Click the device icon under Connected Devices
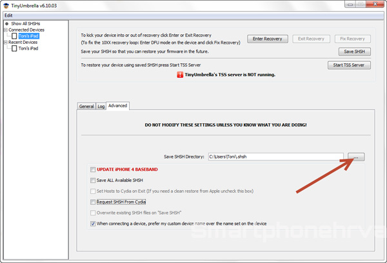 [x=14, y=36]
